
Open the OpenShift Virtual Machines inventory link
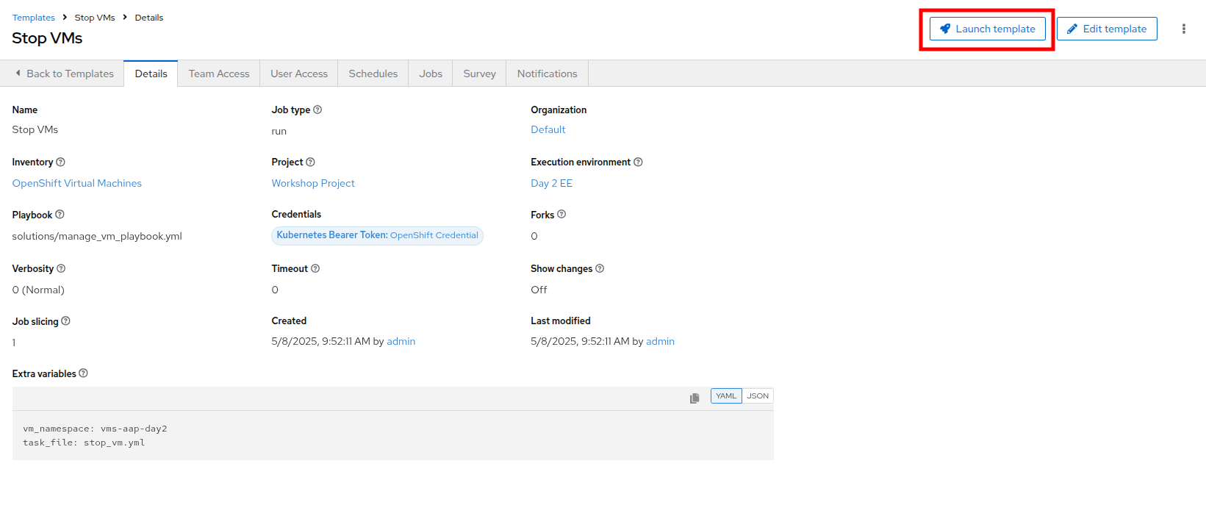click(x=77, y=183)
